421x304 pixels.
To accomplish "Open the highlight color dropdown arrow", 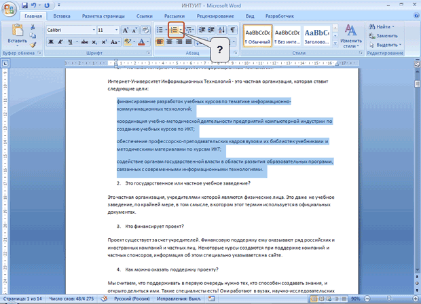I will coord(134,42).
